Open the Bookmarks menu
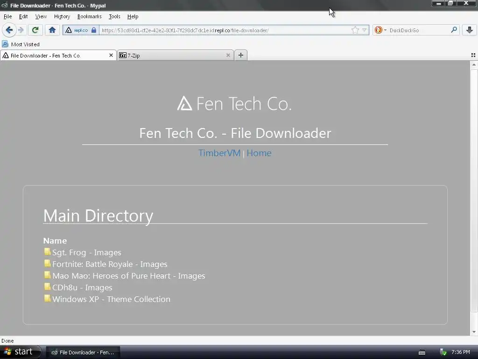This screenshot has width=478, height=359. pos(89,16)
